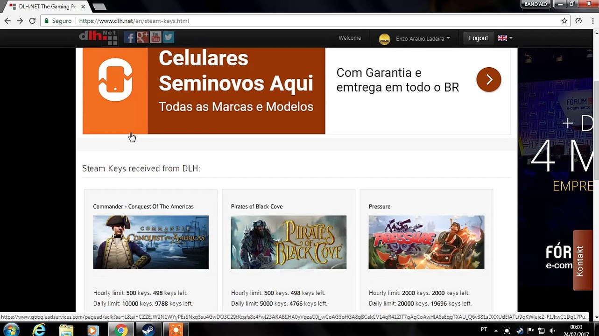Open Steam from the taskbar
Screen dimensions: 599x336
[148, 330]
